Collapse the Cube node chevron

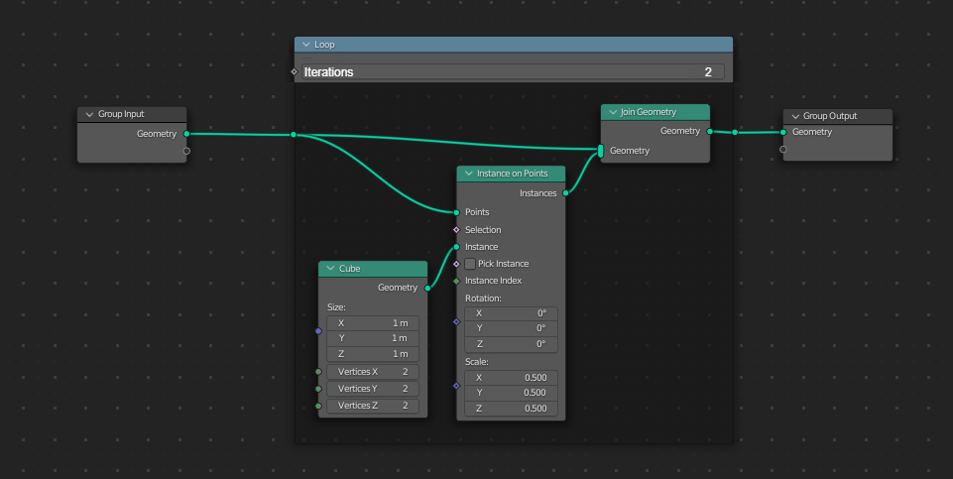tap(330, 268)
